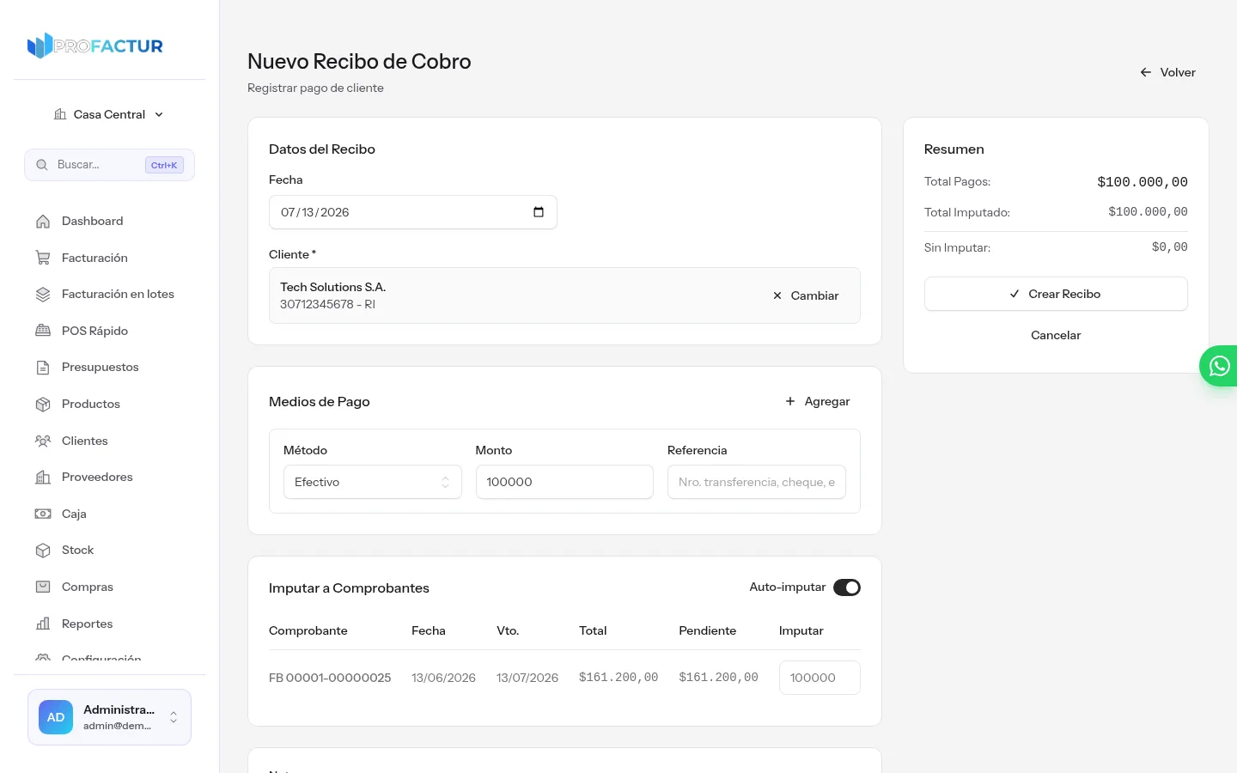Screen dimensions: 1237x773
Task: Click the 13/06/2026 date cell
Action: pos(443,678)
